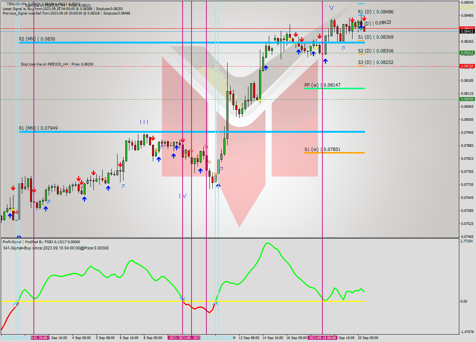
Task: Click the 0.00 indicator scale value
Action: tap(464, 301)
